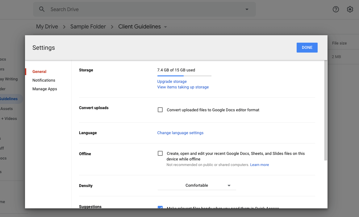Go to My Drive breadcrumb
Image resolution: width=359 pixels, height=217 pixels.
(x=47, y=27)
